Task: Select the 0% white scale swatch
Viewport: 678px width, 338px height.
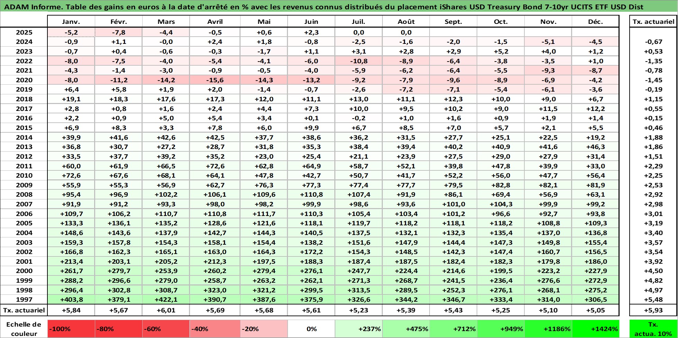Action: click(311, 329)
